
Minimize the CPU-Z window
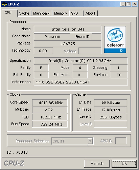coord(123,4)
